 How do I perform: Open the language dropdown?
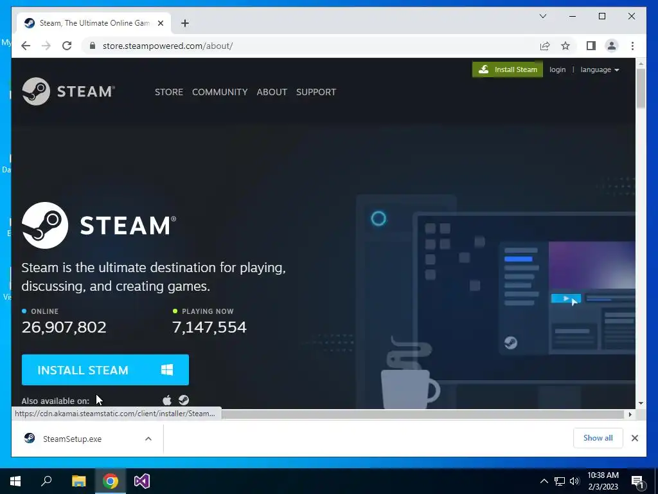pos(600,69)
